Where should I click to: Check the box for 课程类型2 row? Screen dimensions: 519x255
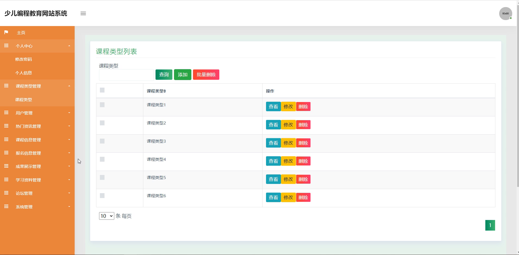pos(102,123)
